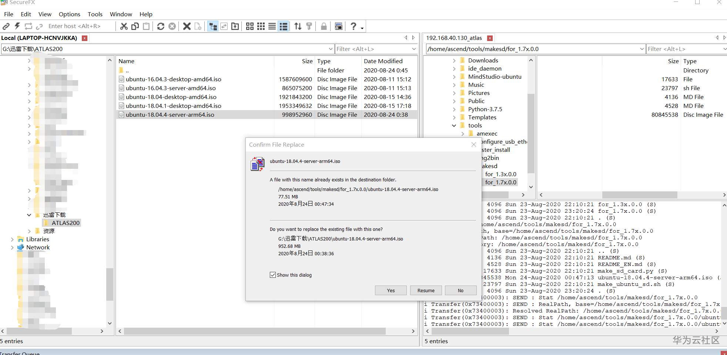Open the File menu

[9, 14]
